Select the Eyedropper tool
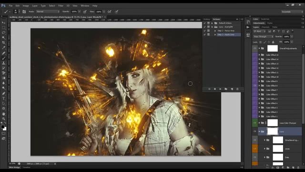 pyautogui.click(x=3, y=48)
